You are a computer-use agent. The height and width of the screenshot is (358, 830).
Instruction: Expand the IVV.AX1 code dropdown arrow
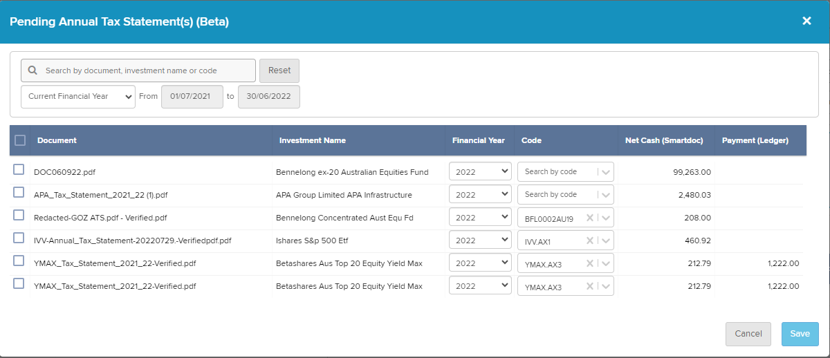[606, 241]
